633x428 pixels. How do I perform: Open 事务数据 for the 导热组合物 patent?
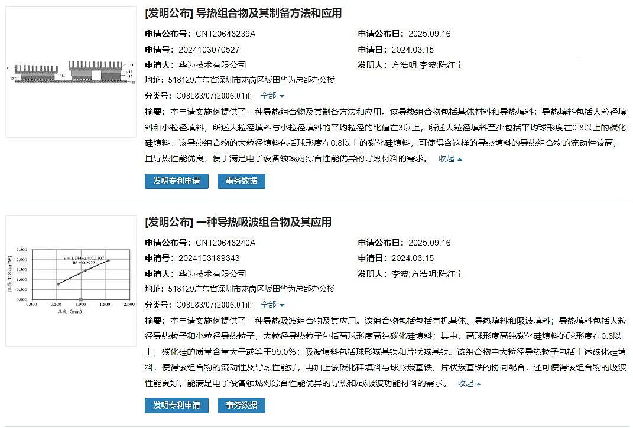[x=241, y=181]
